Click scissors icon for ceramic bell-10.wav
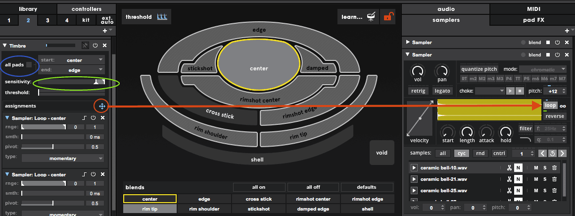 click(x=508, y=168)
